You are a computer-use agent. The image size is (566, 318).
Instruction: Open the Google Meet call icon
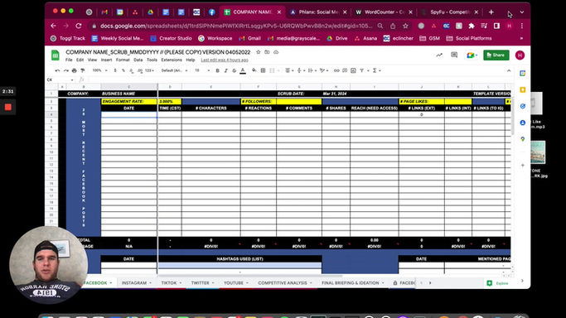coord(471,55)
